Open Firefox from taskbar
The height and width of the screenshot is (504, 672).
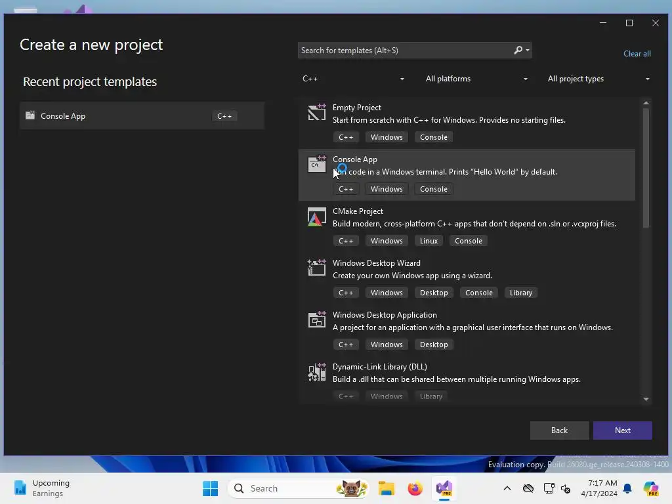coord(415,488)
